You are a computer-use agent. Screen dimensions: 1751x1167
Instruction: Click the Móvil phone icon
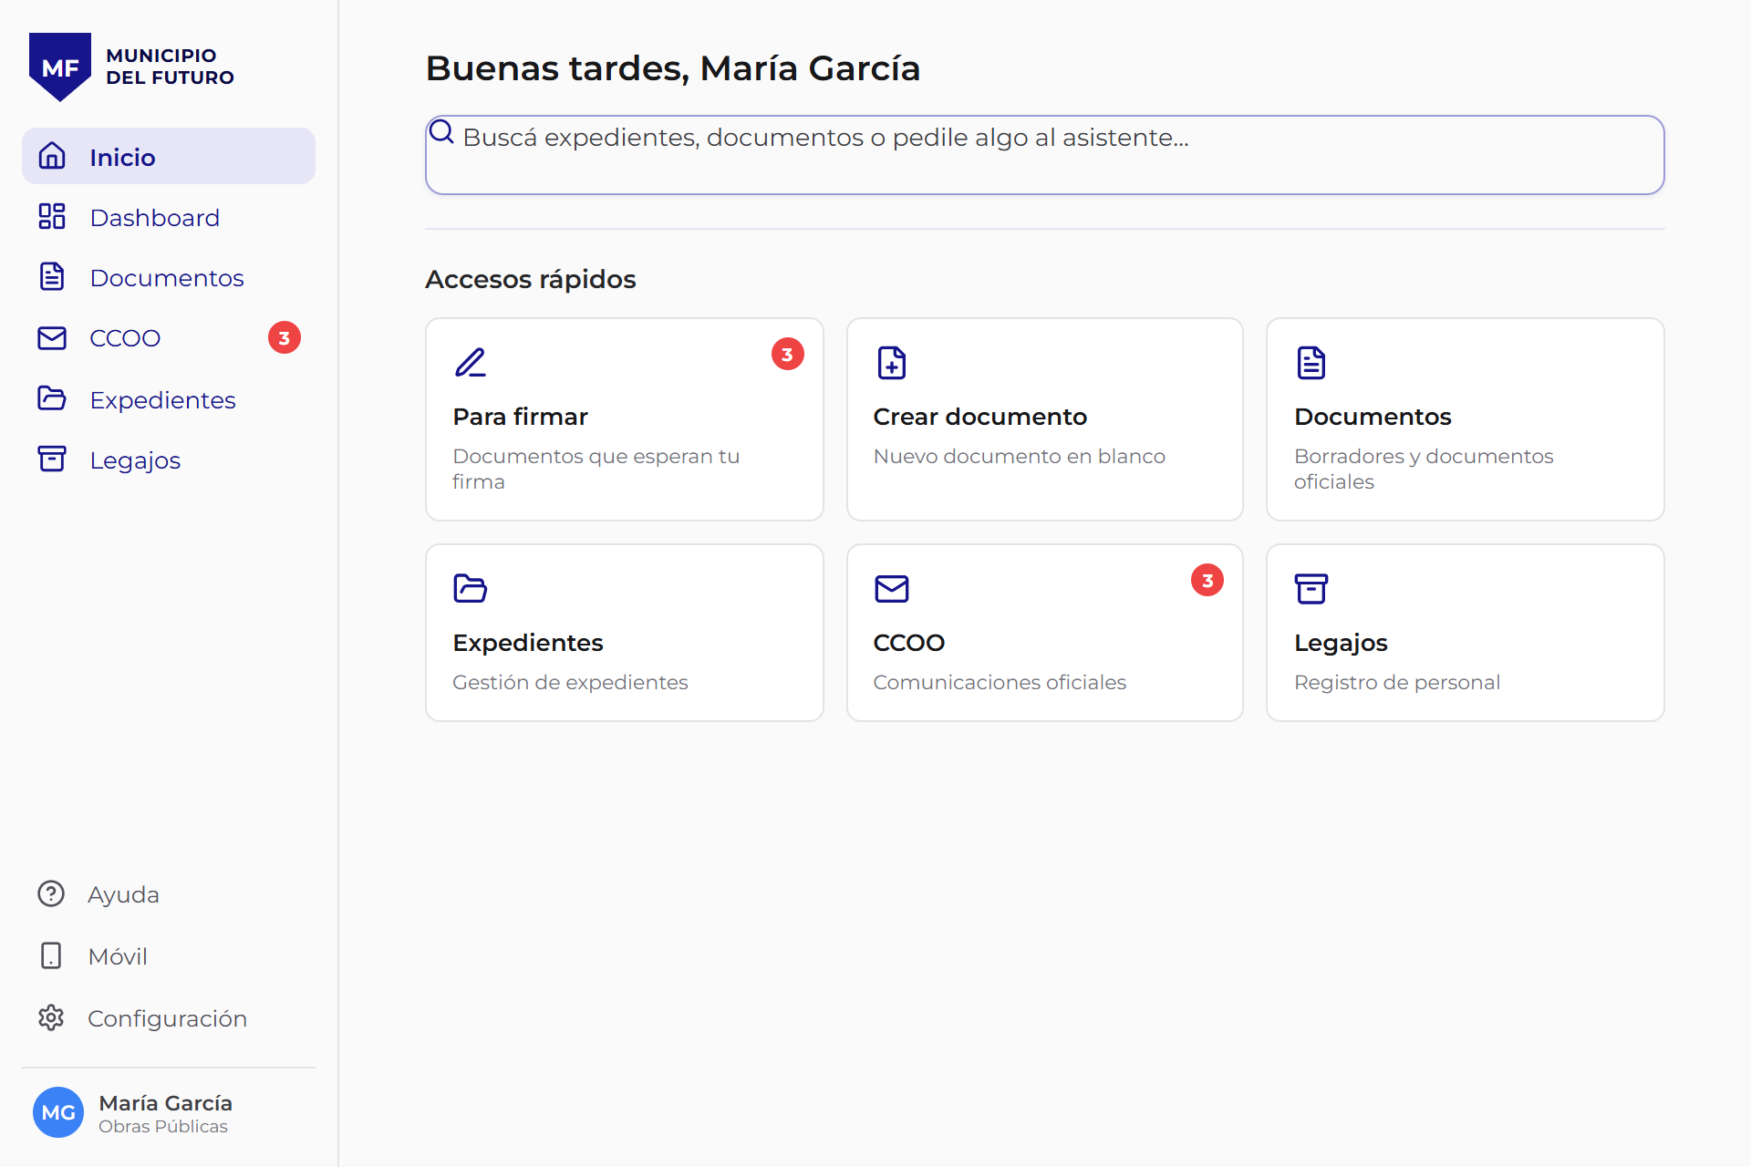(x=51, y=955)
